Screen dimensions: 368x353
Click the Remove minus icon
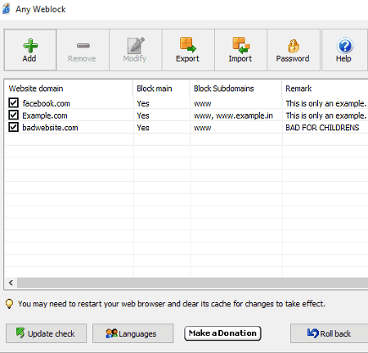[x=83, y=46]
